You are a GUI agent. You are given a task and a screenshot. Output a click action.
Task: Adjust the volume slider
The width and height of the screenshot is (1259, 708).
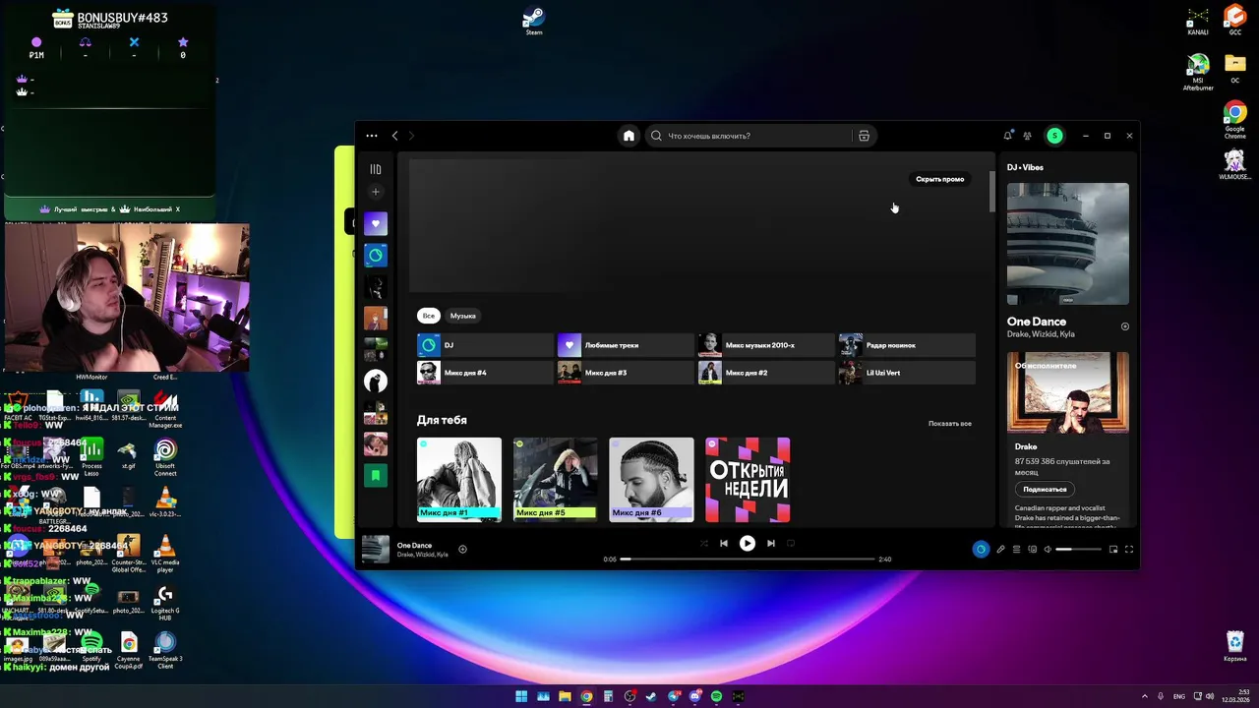click(1079, 550)
